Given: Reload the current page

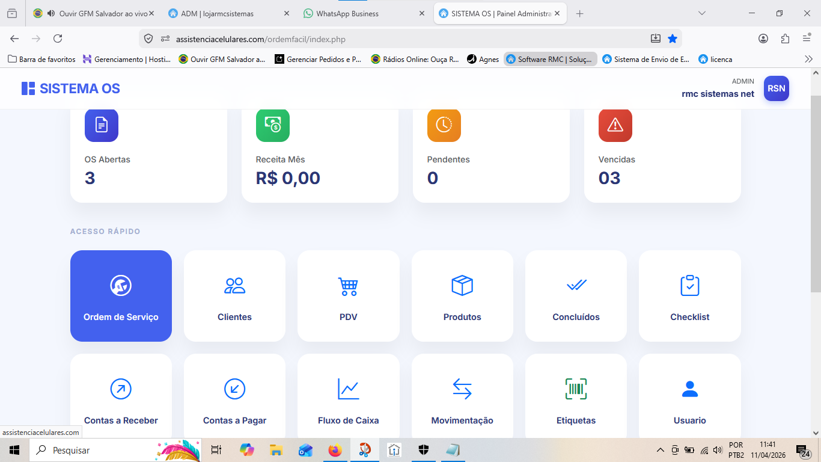Looking at the screenshot, I should (58, 38).
